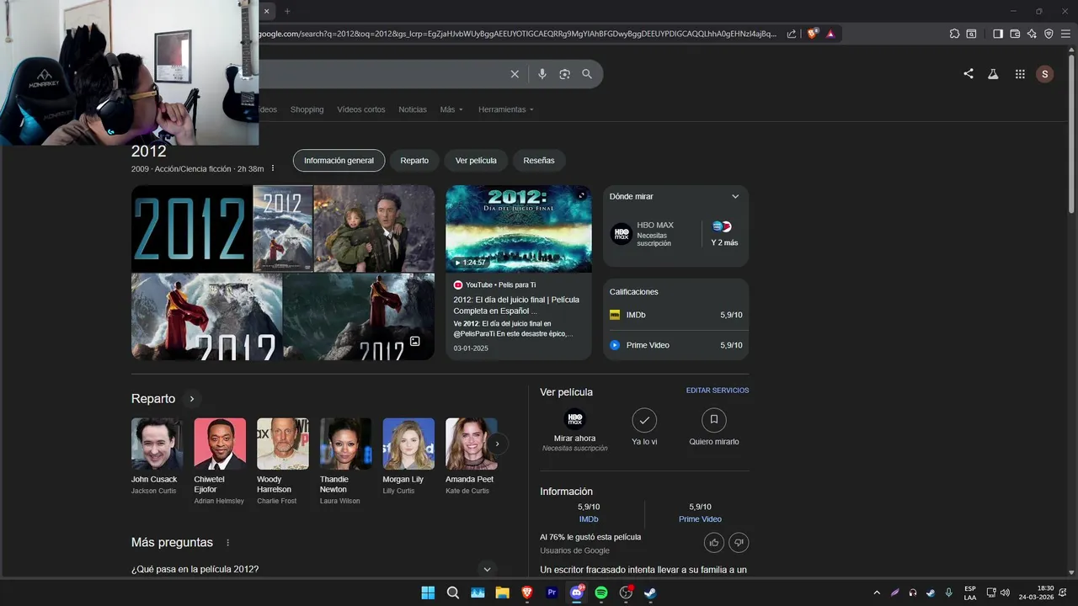The height and width of the screenshot is (606, 1078).
Task: Collapse the Dónde mirar panel
Action: [735, 196]
